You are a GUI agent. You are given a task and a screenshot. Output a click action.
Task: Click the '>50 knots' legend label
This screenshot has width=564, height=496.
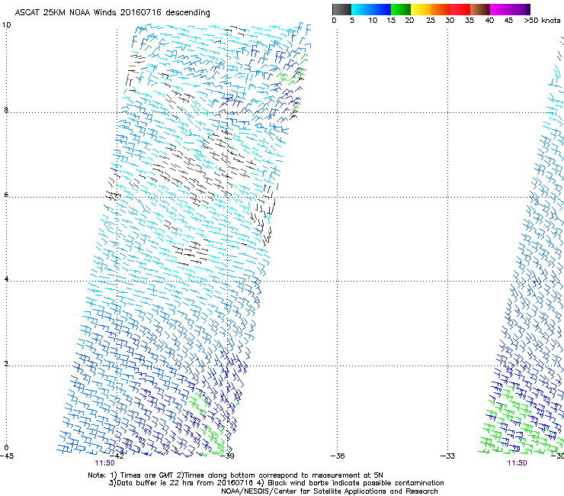pos(542,21)
